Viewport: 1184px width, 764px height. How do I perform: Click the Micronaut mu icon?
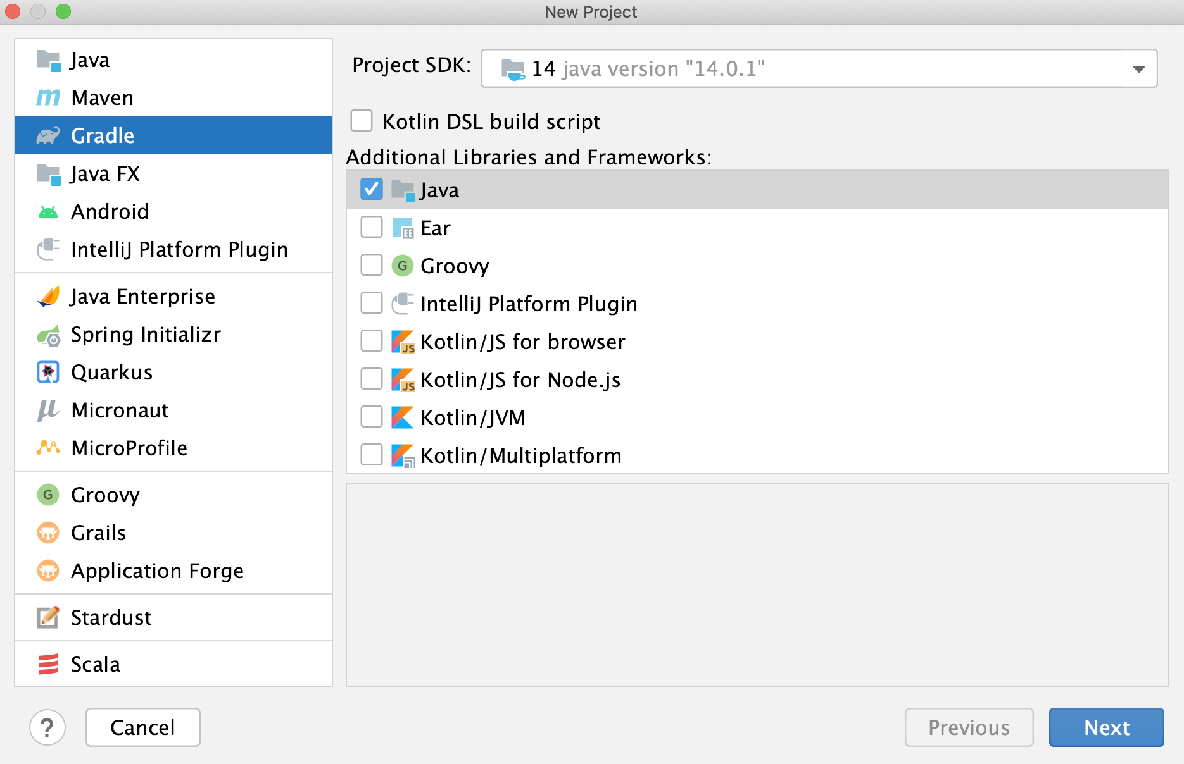coord(48,410)
